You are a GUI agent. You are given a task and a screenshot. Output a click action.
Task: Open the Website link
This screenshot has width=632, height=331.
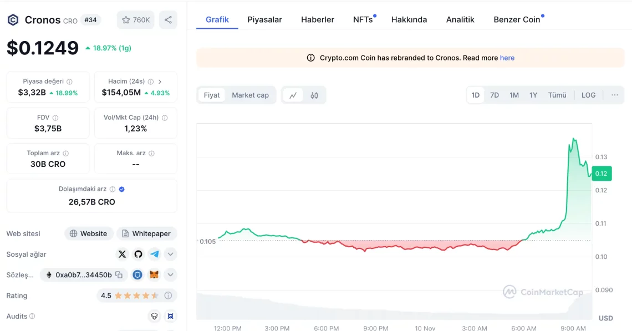tap(88, 233)
